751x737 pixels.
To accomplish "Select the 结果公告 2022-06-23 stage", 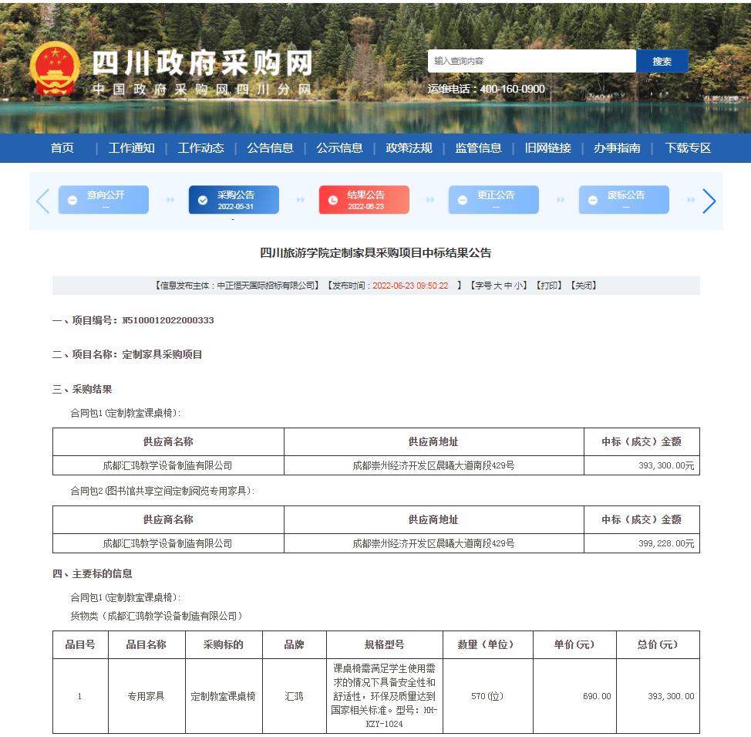I will click(364, 199).
